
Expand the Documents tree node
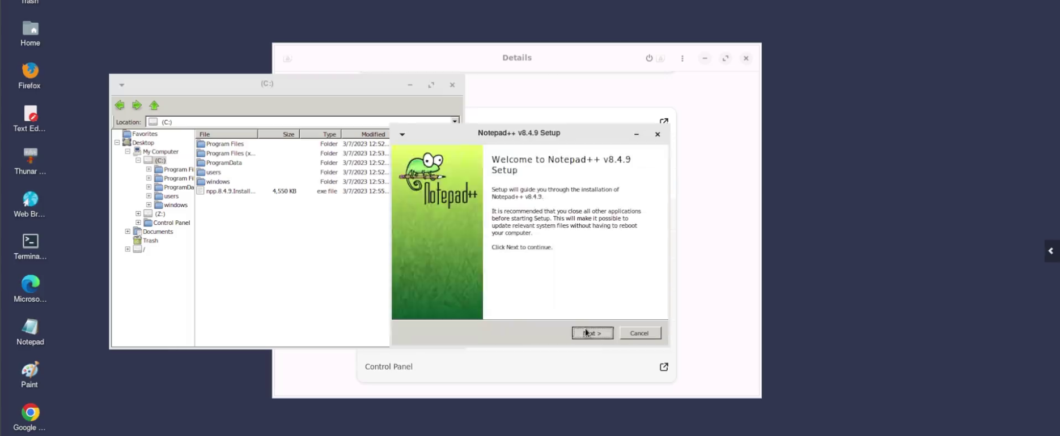click(128, 232)
